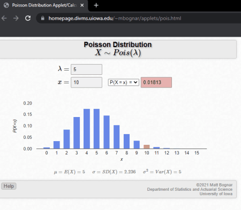Click the x-axis label 13

[x=177, y=153]
